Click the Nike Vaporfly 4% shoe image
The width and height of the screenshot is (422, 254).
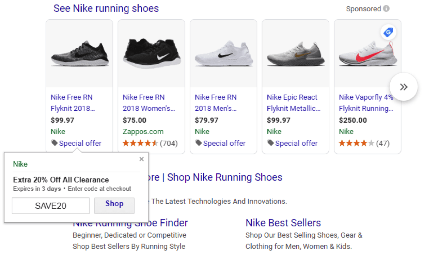[x=368, y=53]
